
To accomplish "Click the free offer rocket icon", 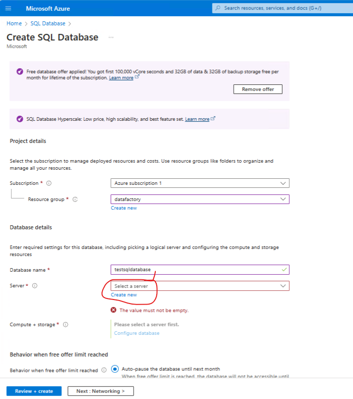I will [x=20, y=72].
